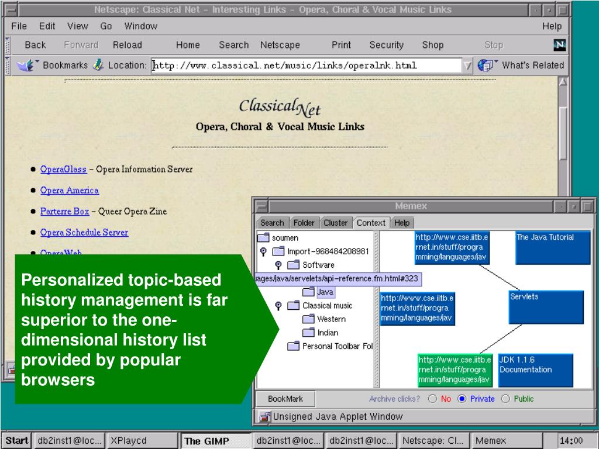599x449 pixels.
Task: Select the Western folder icon
Action: [x=308, y=319]
